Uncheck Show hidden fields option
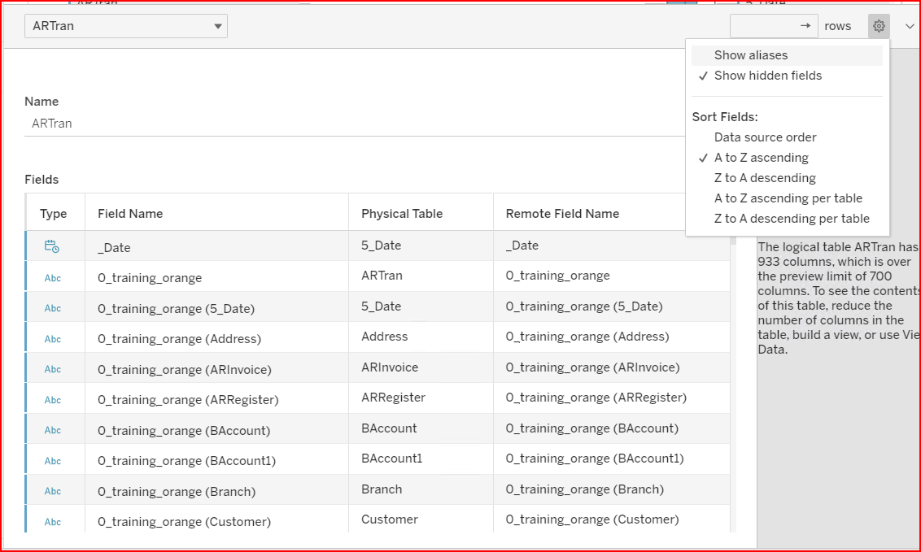This screenshot has height=552, width=921. [x=767, y=76]
